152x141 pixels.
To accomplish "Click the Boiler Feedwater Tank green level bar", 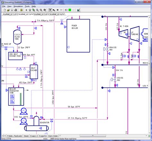I will (21, 99).
